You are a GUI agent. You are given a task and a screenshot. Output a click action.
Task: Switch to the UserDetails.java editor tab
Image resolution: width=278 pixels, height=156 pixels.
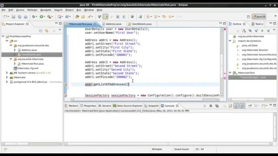pyautogui.click(x=142, y=24)
